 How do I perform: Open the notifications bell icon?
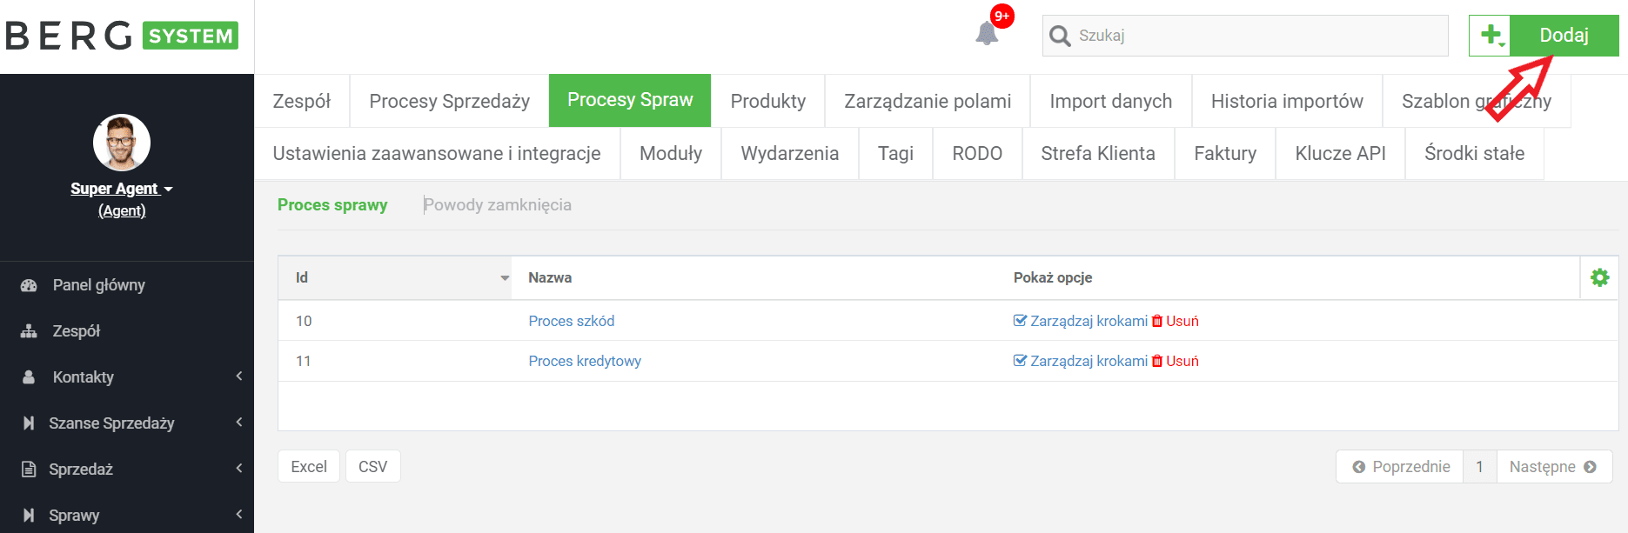point(987,34)
